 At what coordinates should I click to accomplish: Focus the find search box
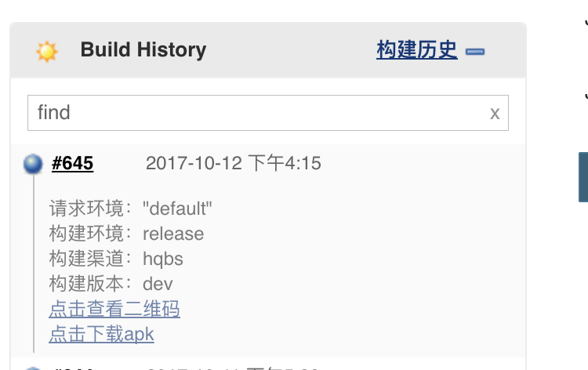coord(268,113)
